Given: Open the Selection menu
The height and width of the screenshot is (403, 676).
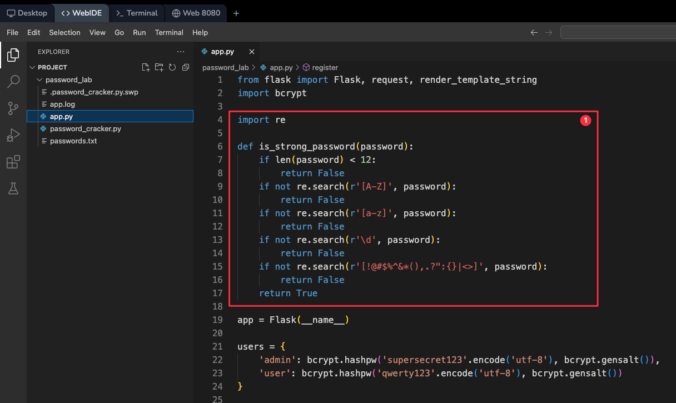Looking at the screenshot, I should click(64, 32).
